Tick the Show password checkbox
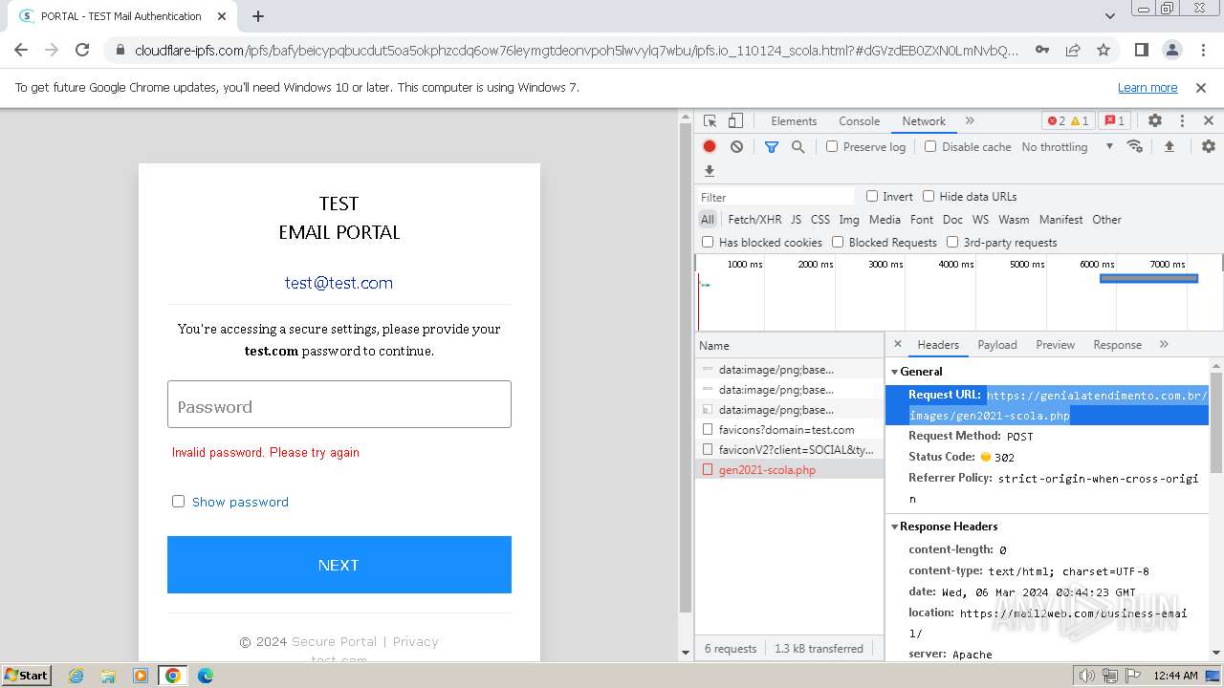The image size is (1224, 688). coord(178,501)
